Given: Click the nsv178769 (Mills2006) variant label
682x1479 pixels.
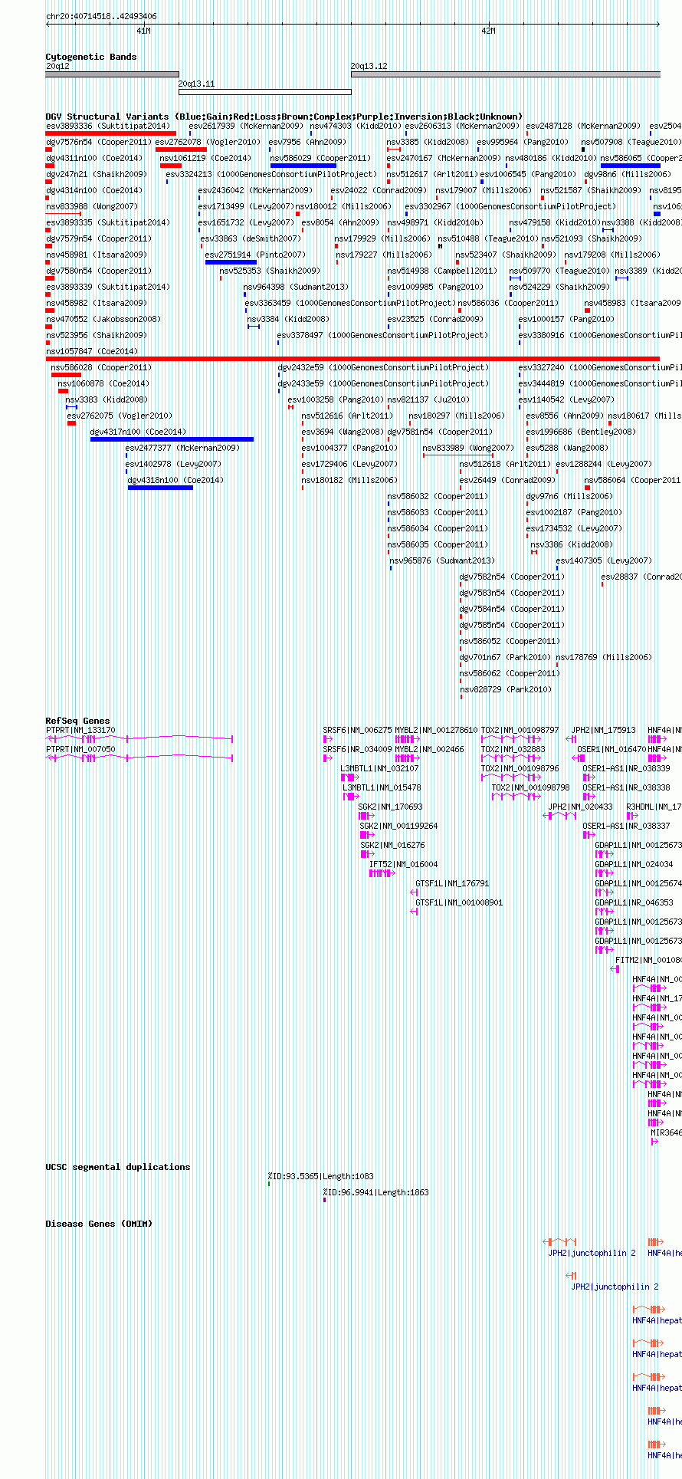Looking at the screenshot, I should click(604, 657).
